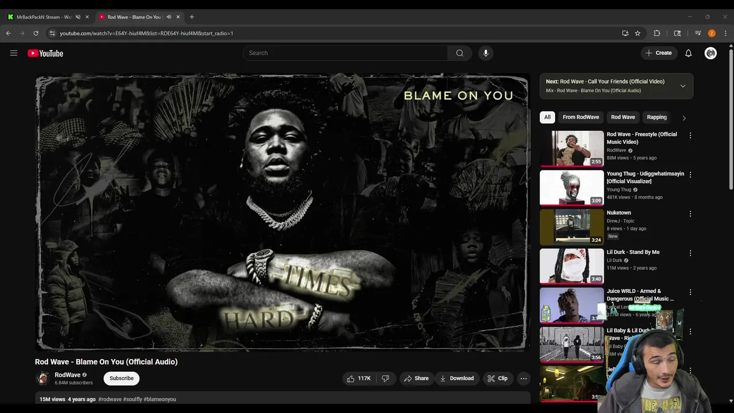Open options menu for Juice WRLD Armed & Dangerous

pyautogui.click(x=690, y=292)
